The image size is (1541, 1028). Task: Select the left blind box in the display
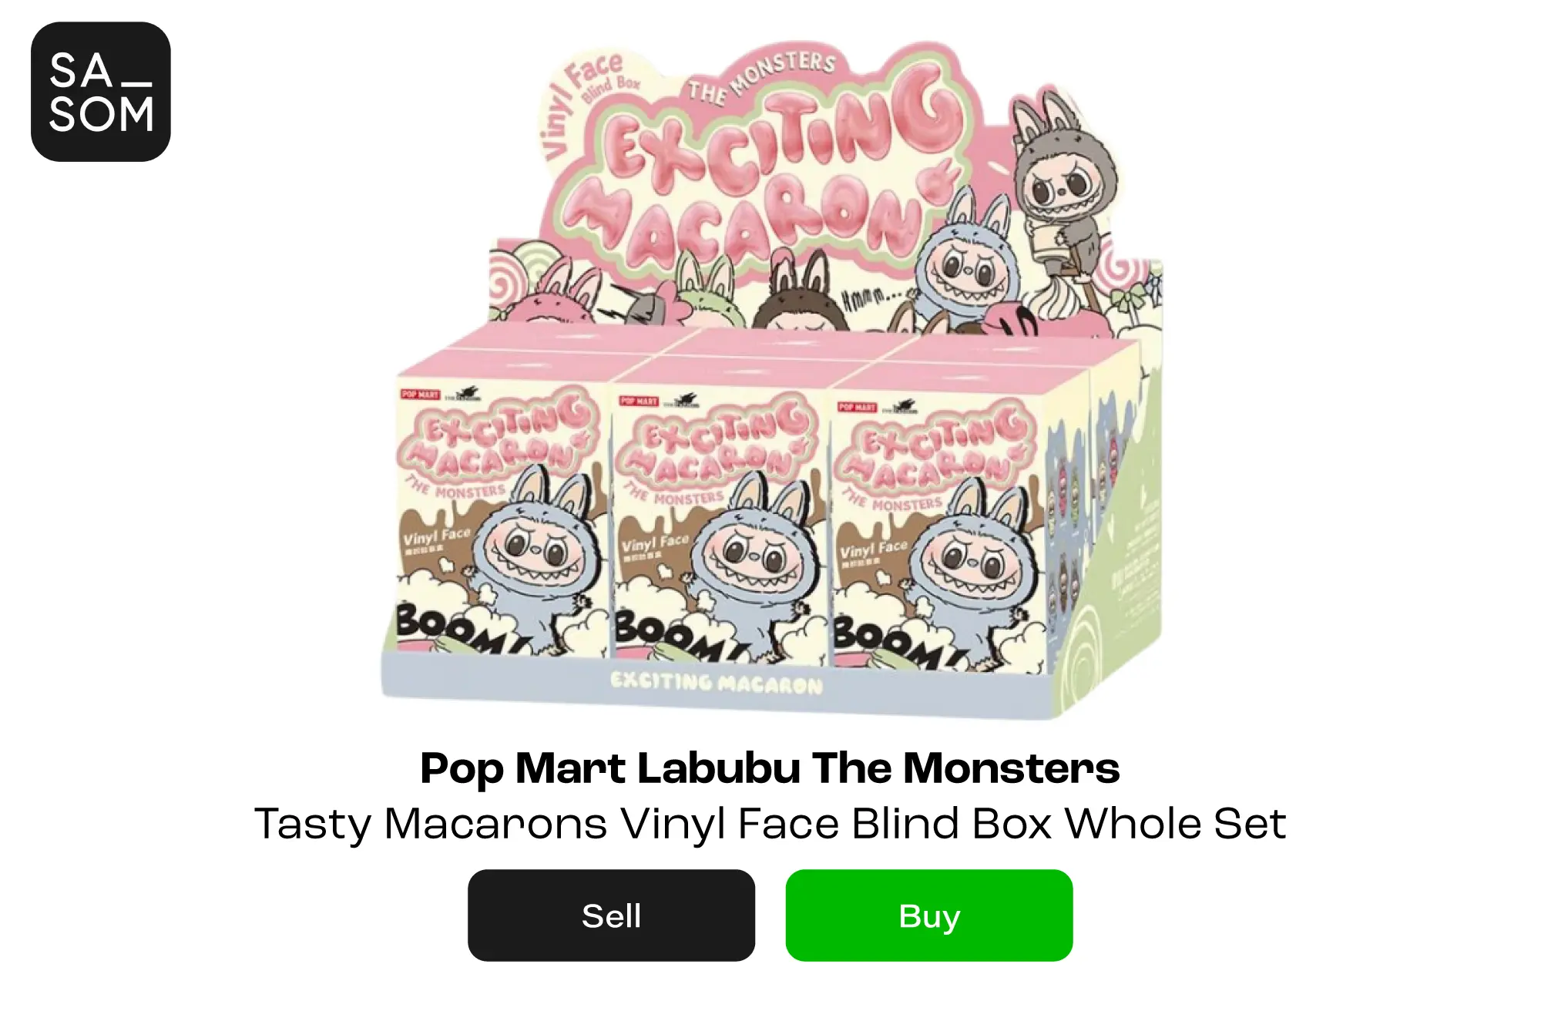point(501,524)
